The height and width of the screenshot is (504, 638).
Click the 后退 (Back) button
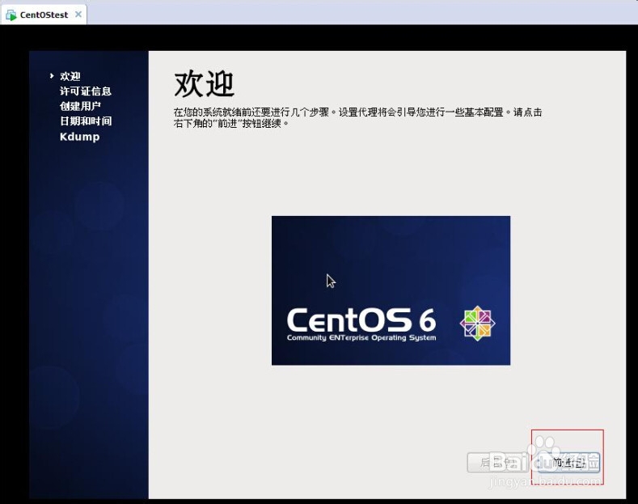click(x=500, y=463)
